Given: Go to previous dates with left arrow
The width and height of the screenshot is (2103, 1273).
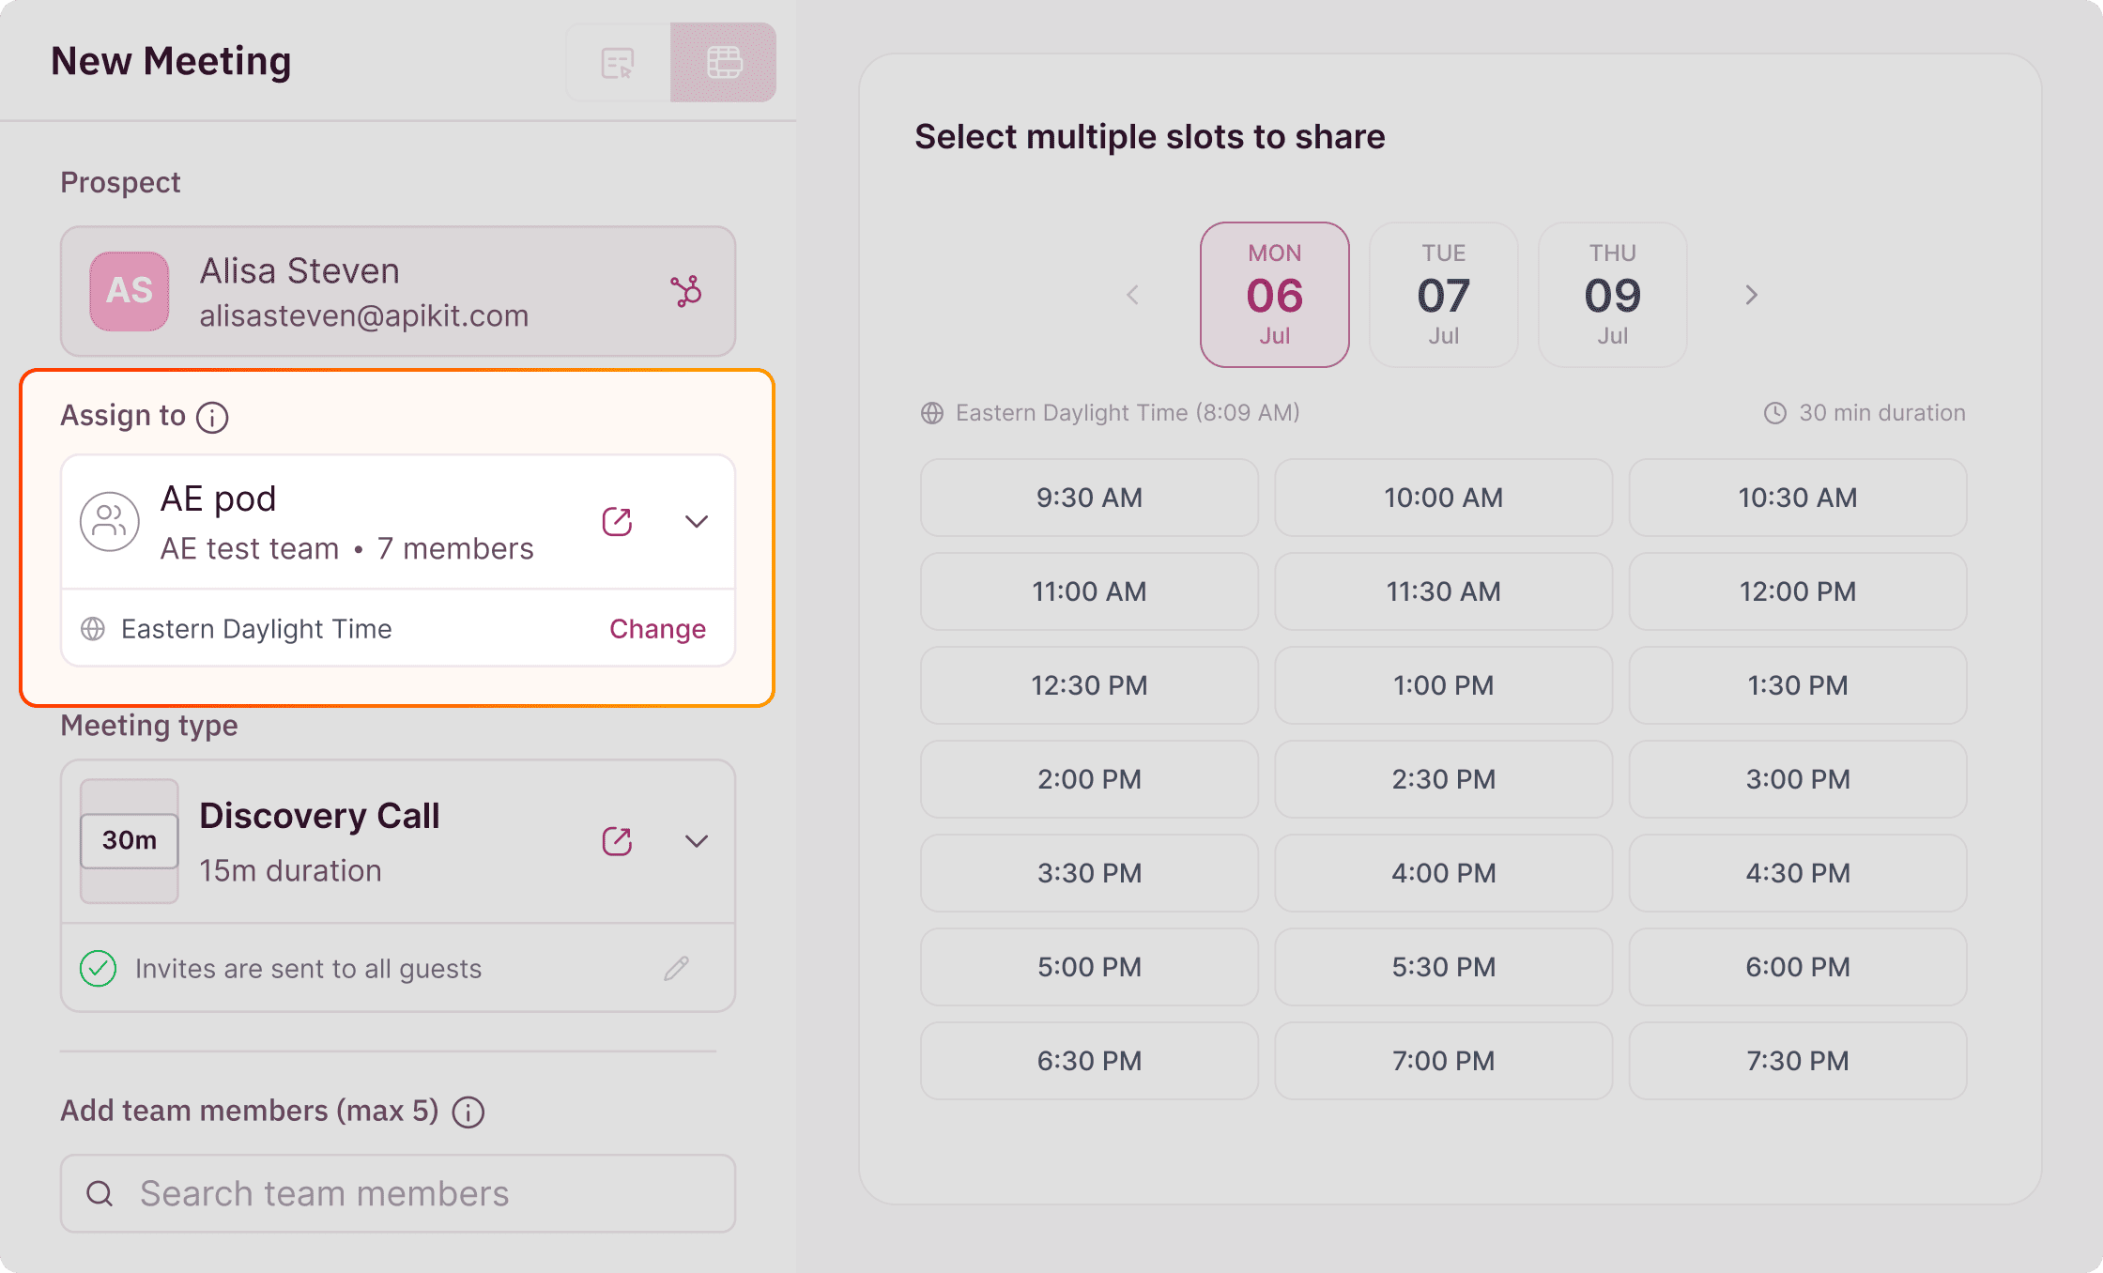Looking at the screenshot, I should pos(1133,295).
